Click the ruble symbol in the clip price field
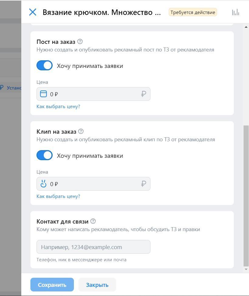Viewport: 249px width, 296px height. 143,184
